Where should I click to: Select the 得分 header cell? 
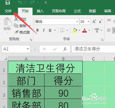(x=63, y=80)
